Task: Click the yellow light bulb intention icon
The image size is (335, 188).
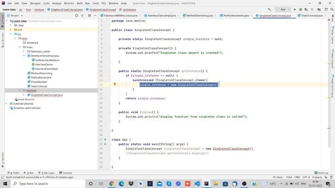Action: (115, 84)
